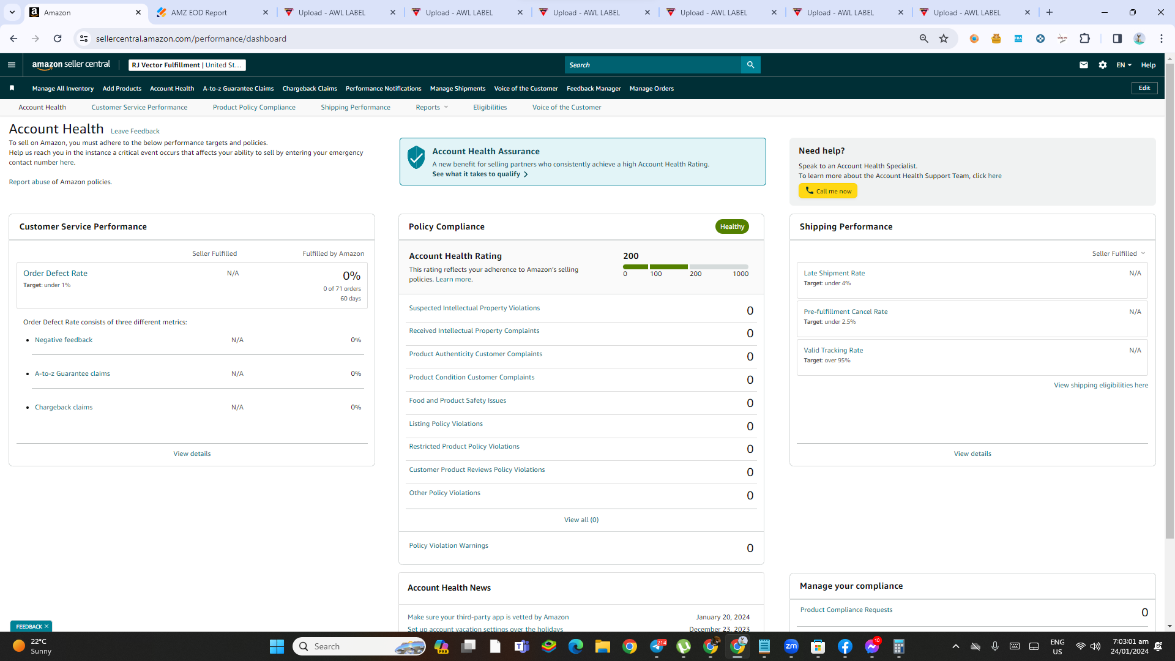Open a new browser tab with plus icon
The image size is (1175, 661).
1050,12
